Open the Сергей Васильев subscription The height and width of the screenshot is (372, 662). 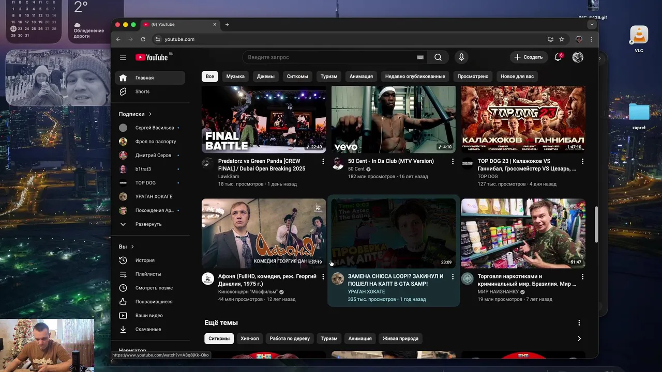click(150, 128)
